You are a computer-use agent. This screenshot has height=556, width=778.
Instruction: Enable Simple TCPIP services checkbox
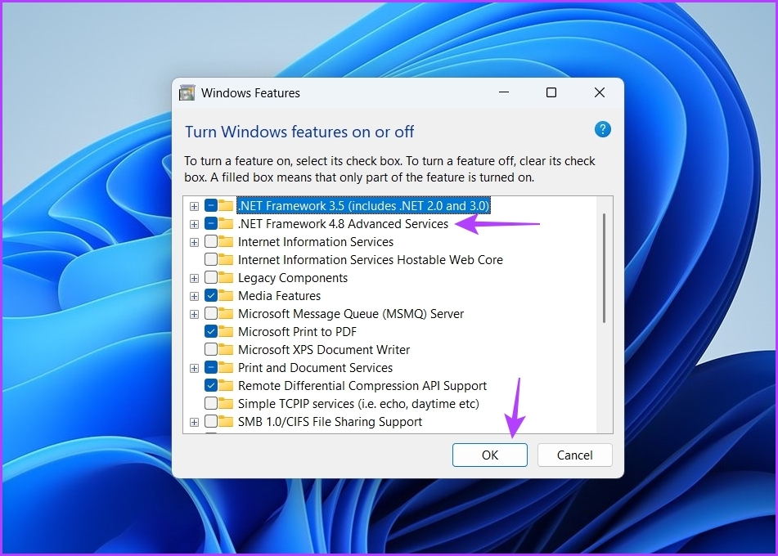pos(211,403)
